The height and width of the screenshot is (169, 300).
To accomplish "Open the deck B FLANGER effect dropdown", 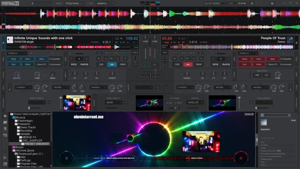I will [185, 87].
